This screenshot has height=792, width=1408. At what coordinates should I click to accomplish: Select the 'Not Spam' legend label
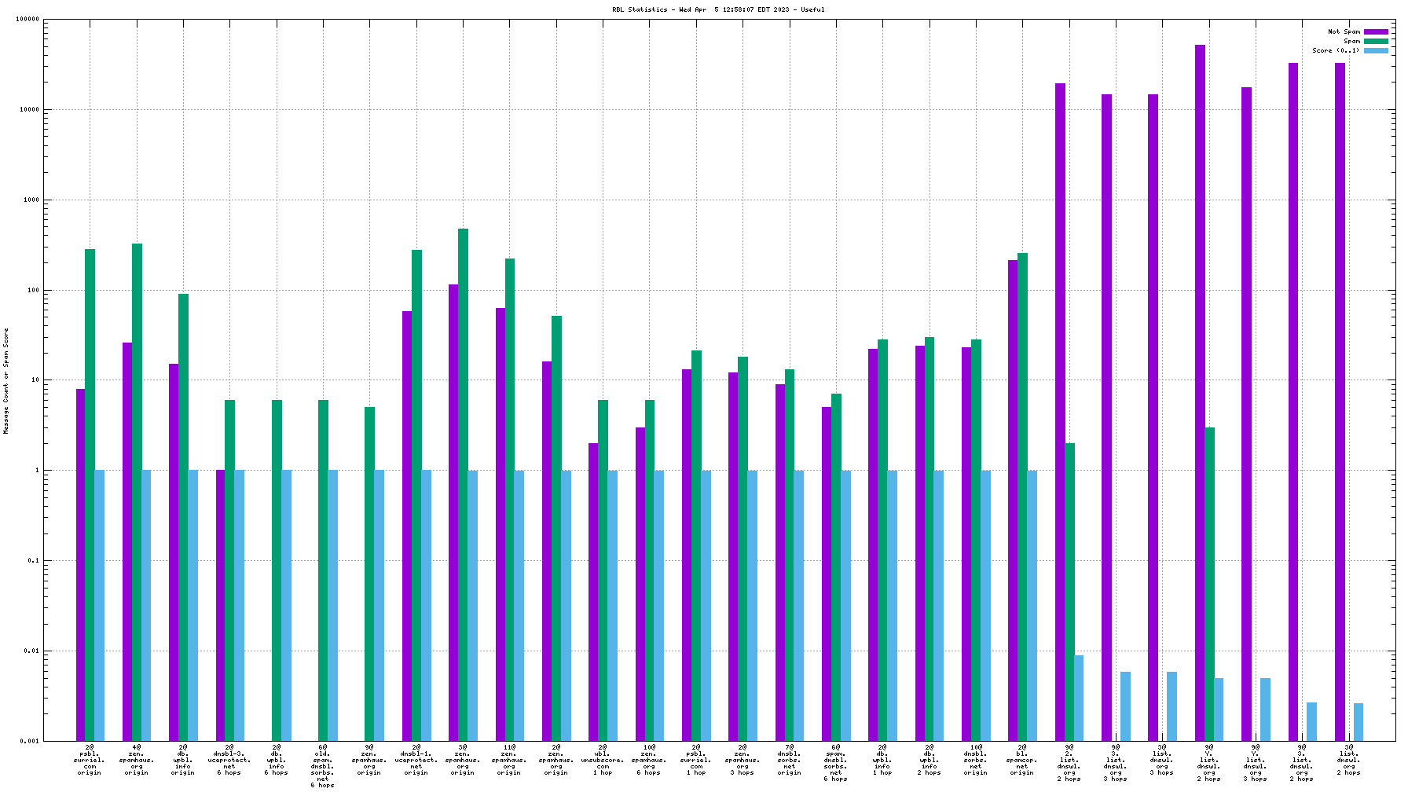[1344, 32]
